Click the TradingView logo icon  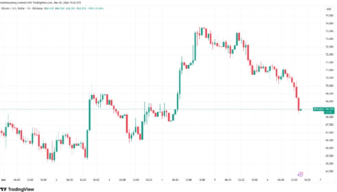click(4, 189)
